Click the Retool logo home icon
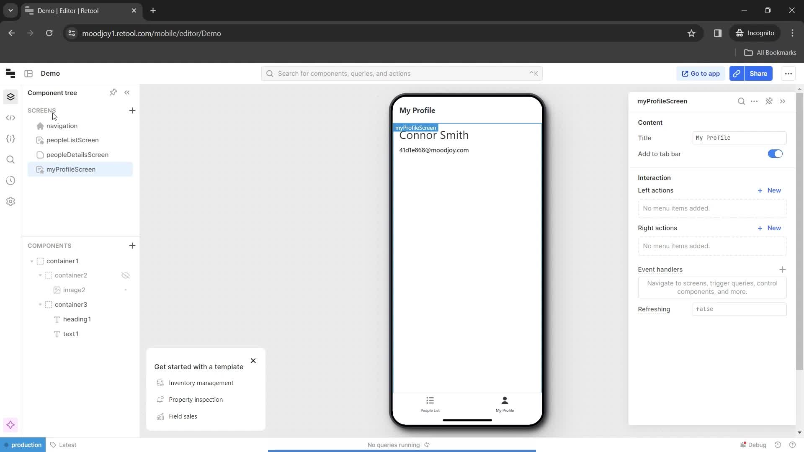 coord(10,73)
